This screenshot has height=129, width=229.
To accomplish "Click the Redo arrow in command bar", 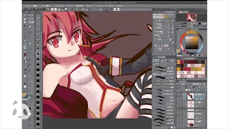I will pyautogui.click(x=75, y=9).
